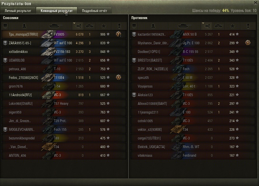The width and height of the screenshot is (259, 186).
Task: Sort allies by platoon shield column
Action: click(x=5, y=26)
